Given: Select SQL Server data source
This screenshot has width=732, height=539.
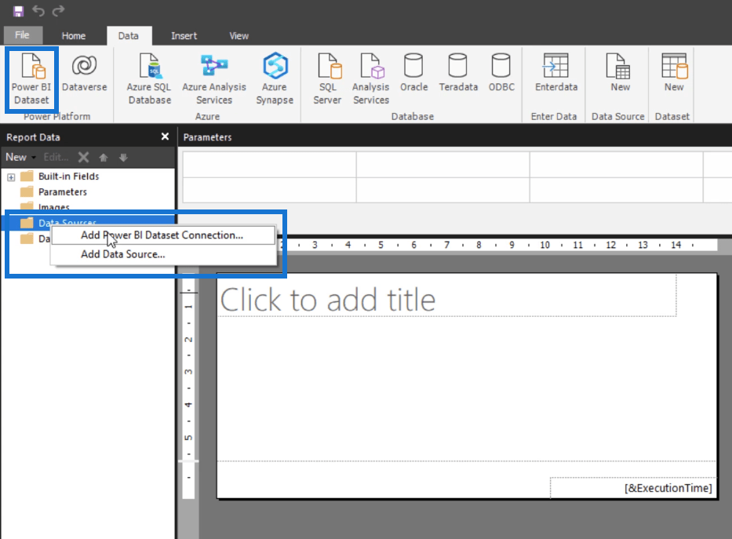Looking at the screenshot, I should coord(327,78).
